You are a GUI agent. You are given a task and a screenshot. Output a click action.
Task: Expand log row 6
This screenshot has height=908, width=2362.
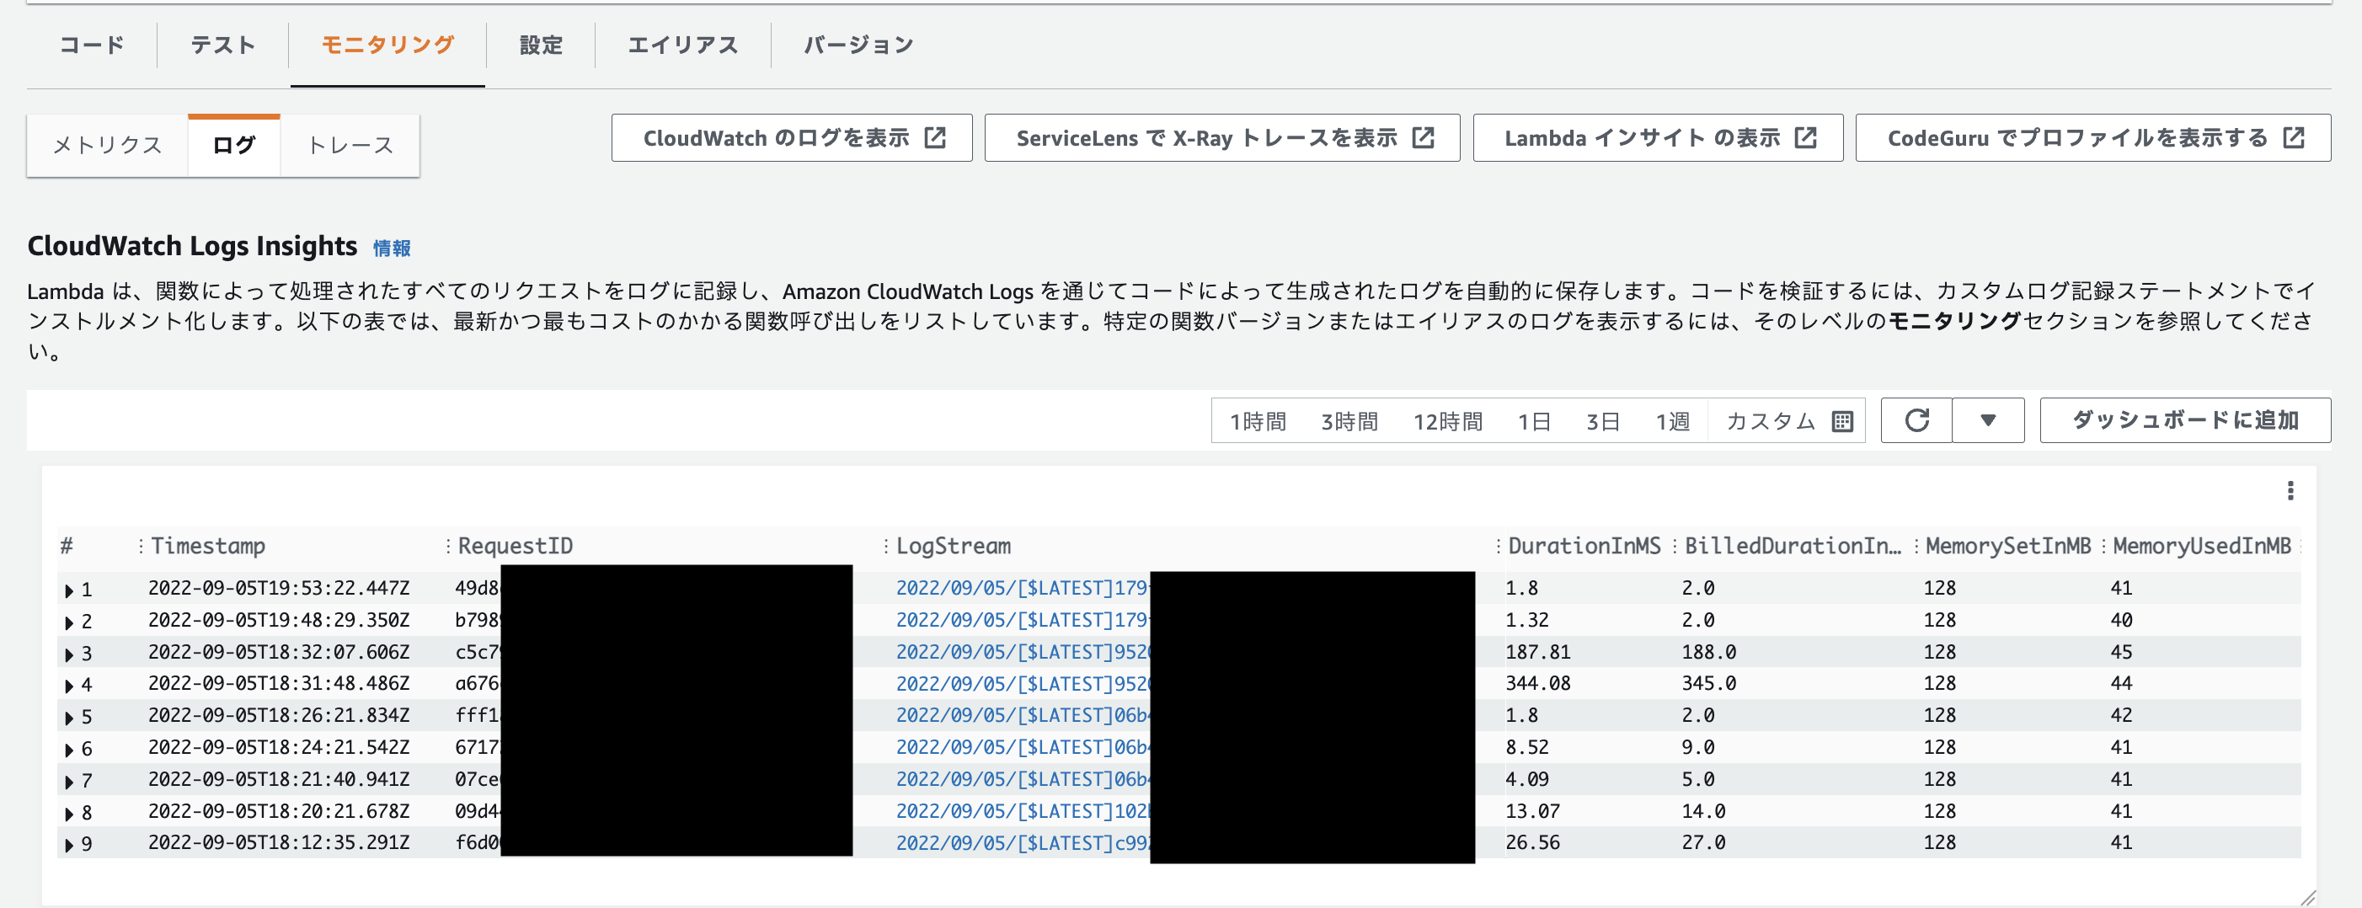[69, 750]
